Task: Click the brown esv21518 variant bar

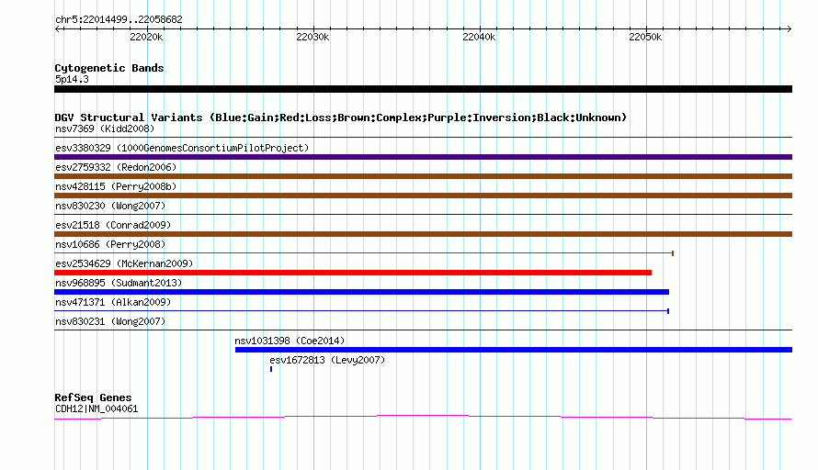Action: [423, 234]
